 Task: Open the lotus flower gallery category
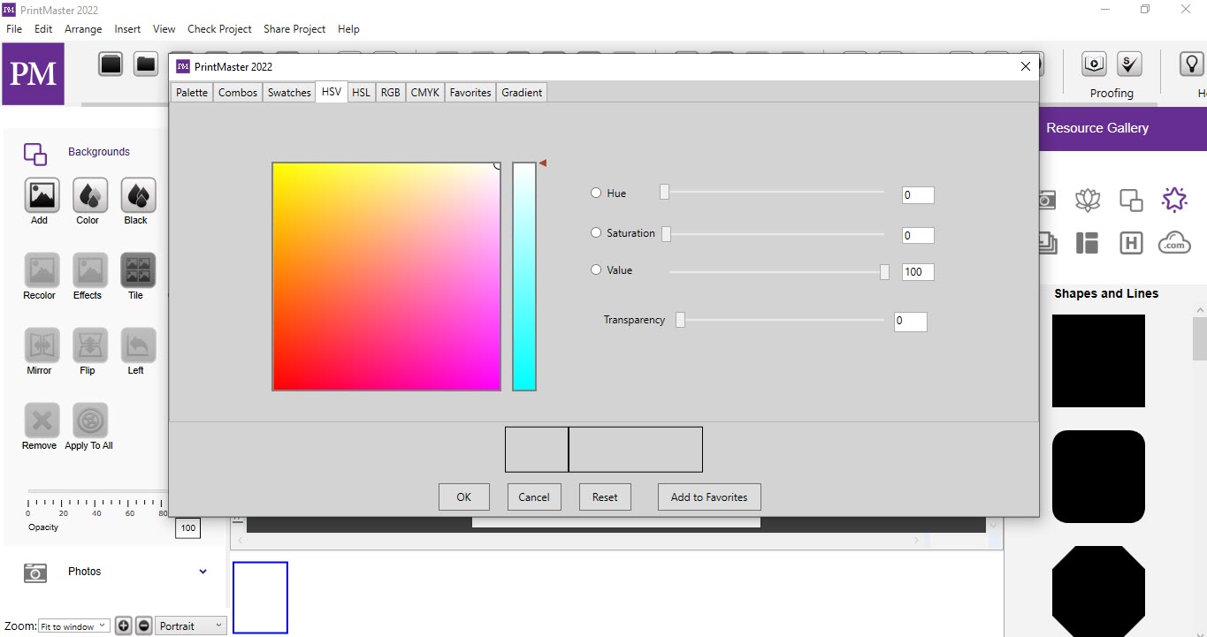pyautogui.click(x=1088, y=200)
